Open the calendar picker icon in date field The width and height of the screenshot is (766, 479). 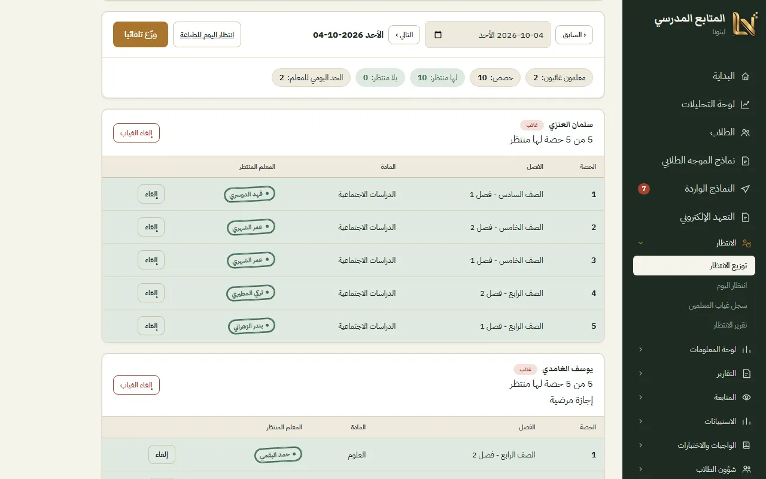pos(438,35)
